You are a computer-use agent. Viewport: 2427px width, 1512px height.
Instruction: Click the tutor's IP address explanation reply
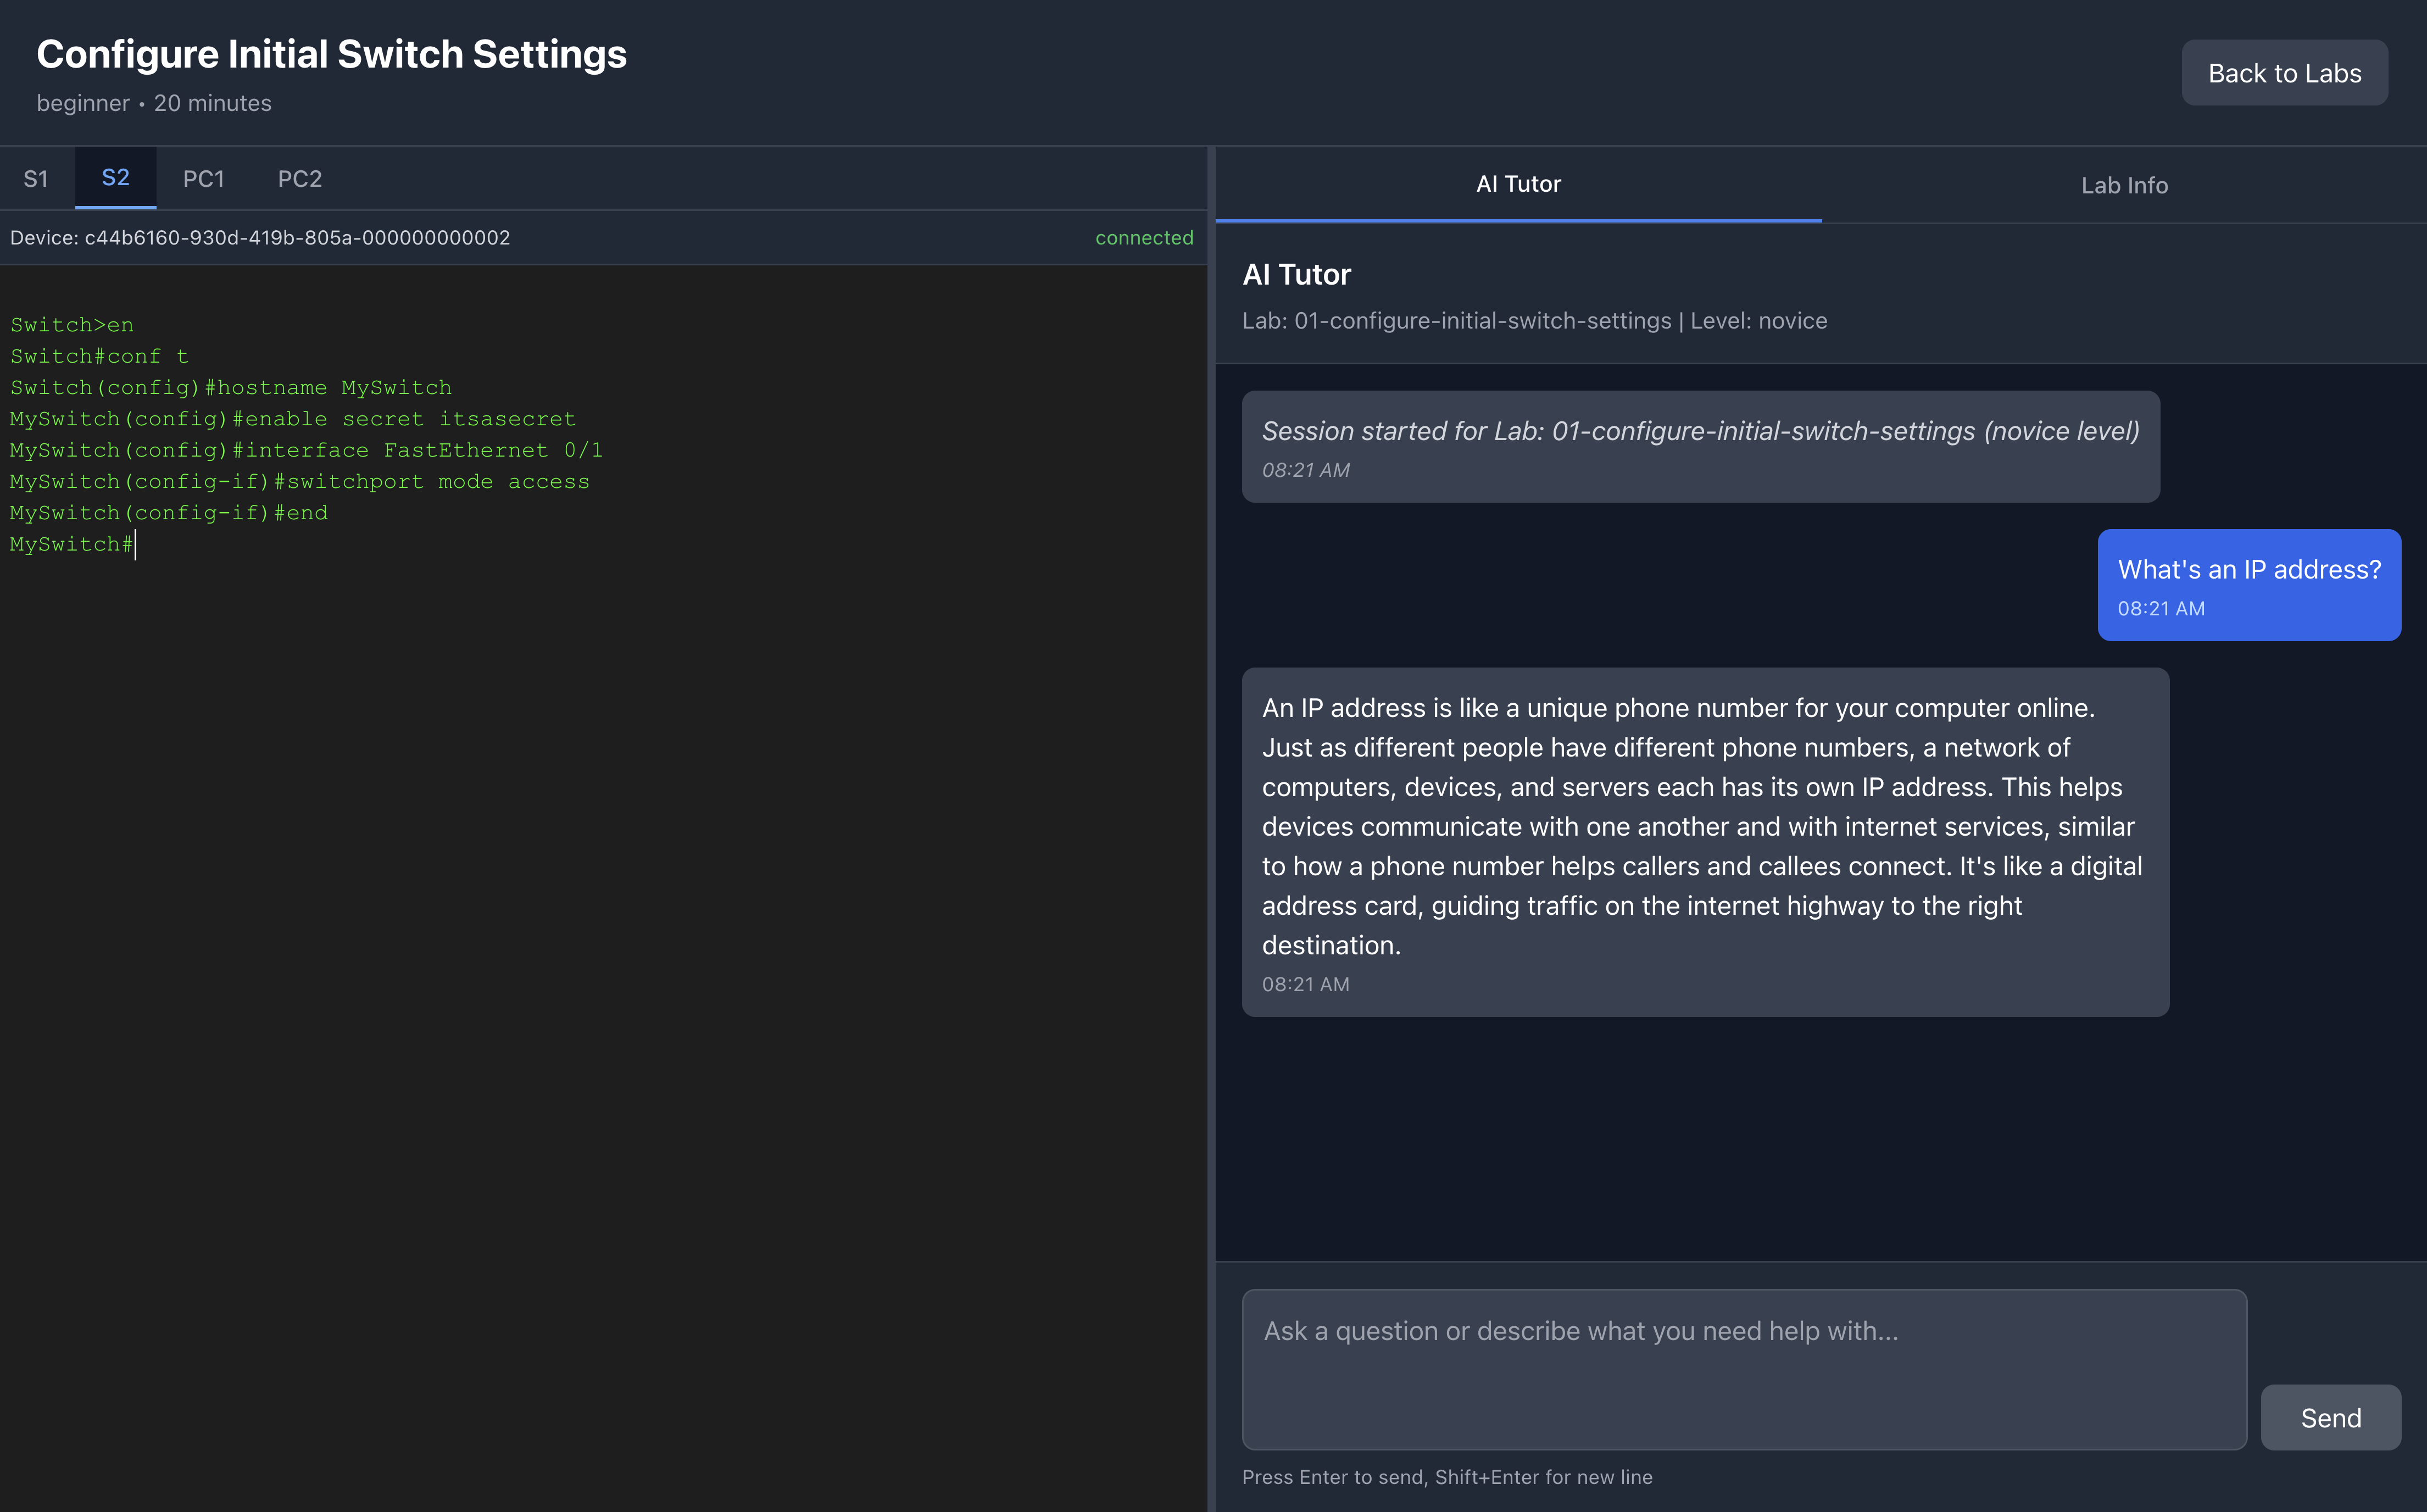coord(1704,841)
